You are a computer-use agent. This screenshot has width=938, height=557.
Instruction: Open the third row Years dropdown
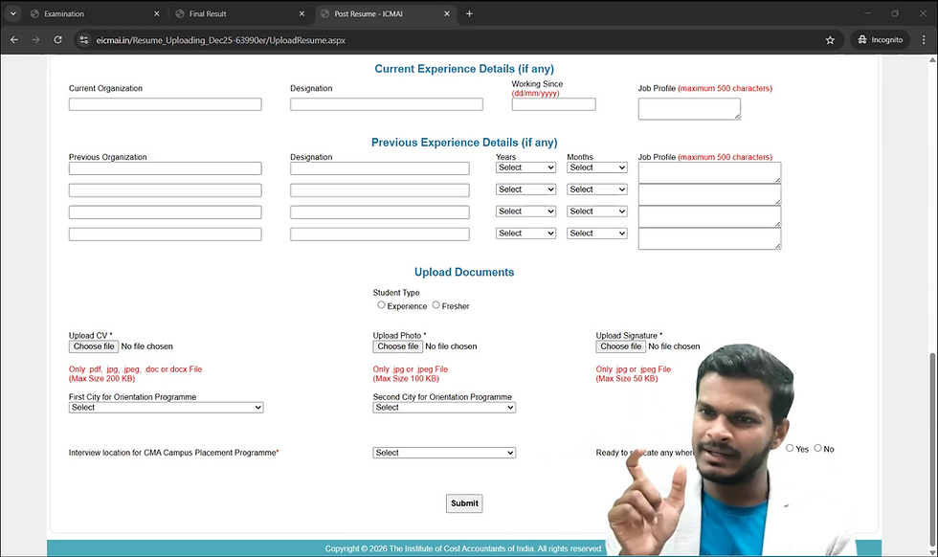pyautogui.click(x=525, y=212)
